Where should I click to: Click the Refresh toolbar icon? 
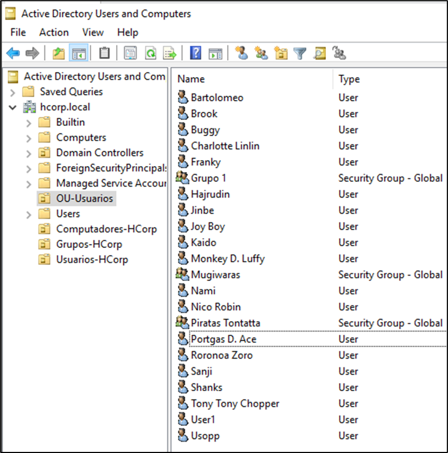click(x=150, y=53)
